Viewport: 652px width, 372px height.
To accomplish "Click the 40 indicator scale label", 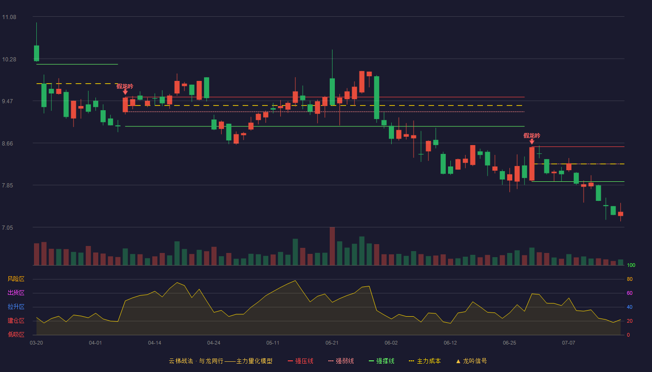I will [x=630, y=307].
